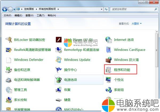
Task: Open the Windows CardSpace text link
Action: point(130,50)
